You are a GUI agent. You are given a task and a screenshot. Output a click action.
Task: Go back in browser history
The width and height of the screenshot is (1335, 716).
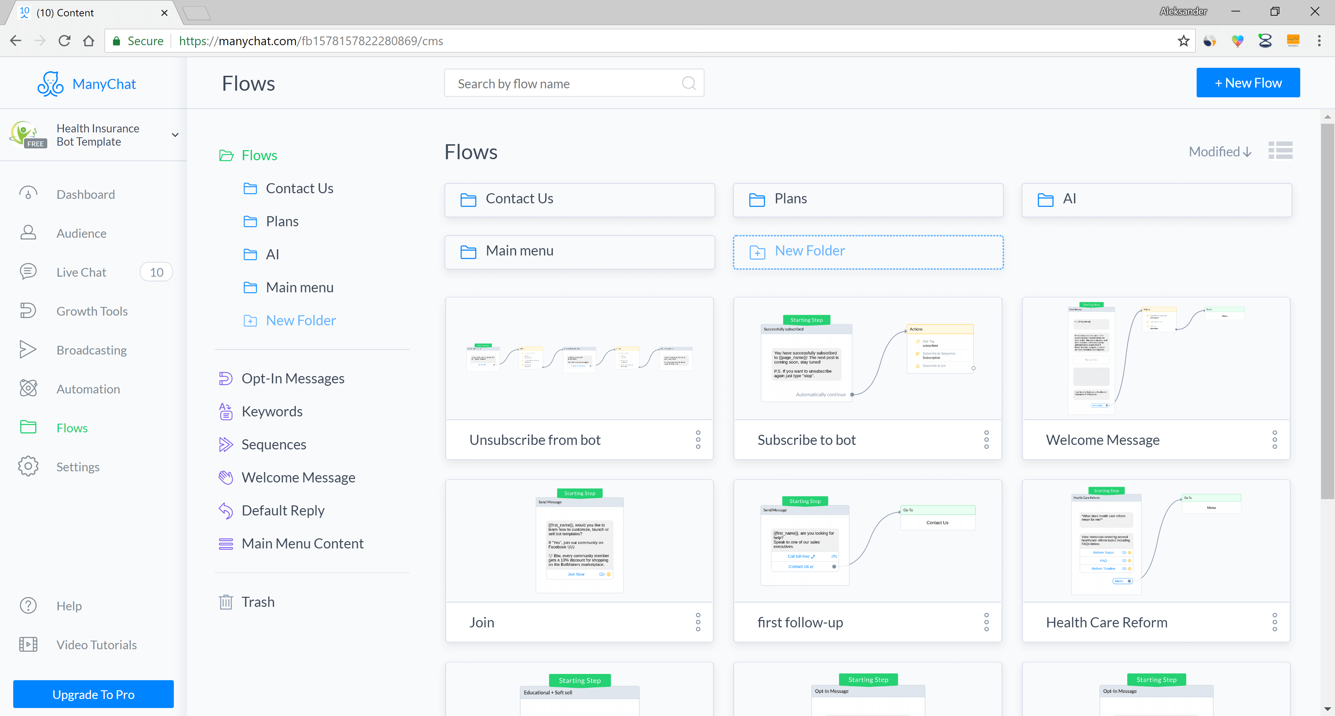click(x=16, y=40)
